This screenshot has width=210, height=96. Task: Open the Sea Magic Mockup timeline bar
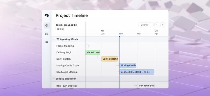[137, 72]
